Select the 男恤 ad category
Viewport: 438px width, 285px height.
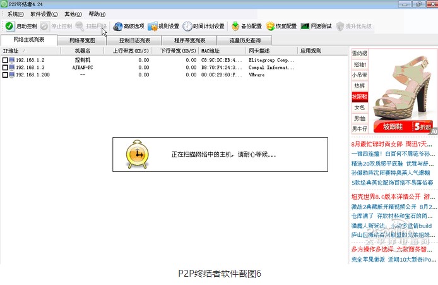360,118
